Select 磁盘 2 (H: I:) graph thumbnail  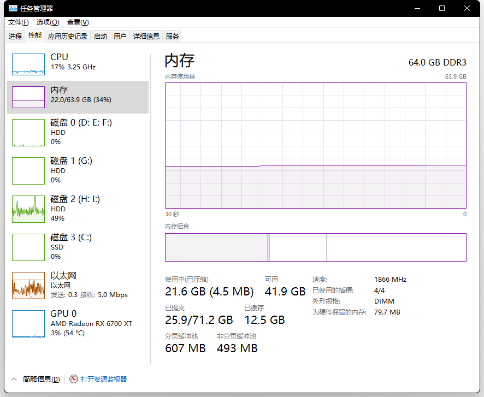point(28,209)
